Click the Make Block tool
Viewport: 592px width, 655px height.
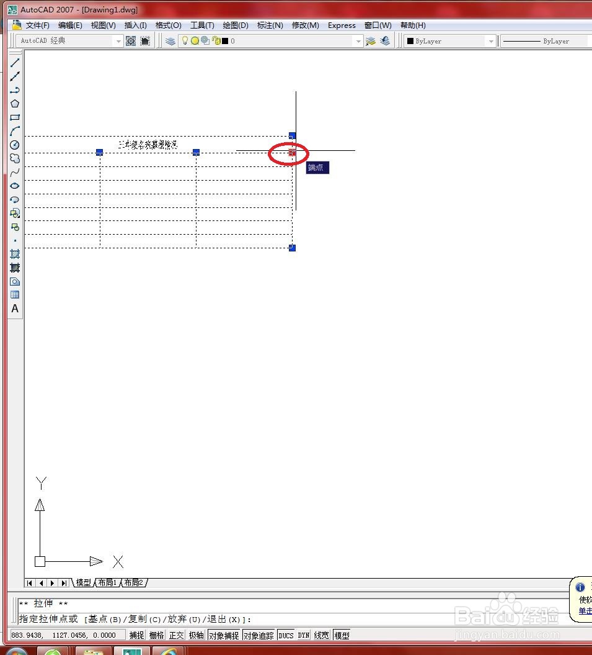15,227
